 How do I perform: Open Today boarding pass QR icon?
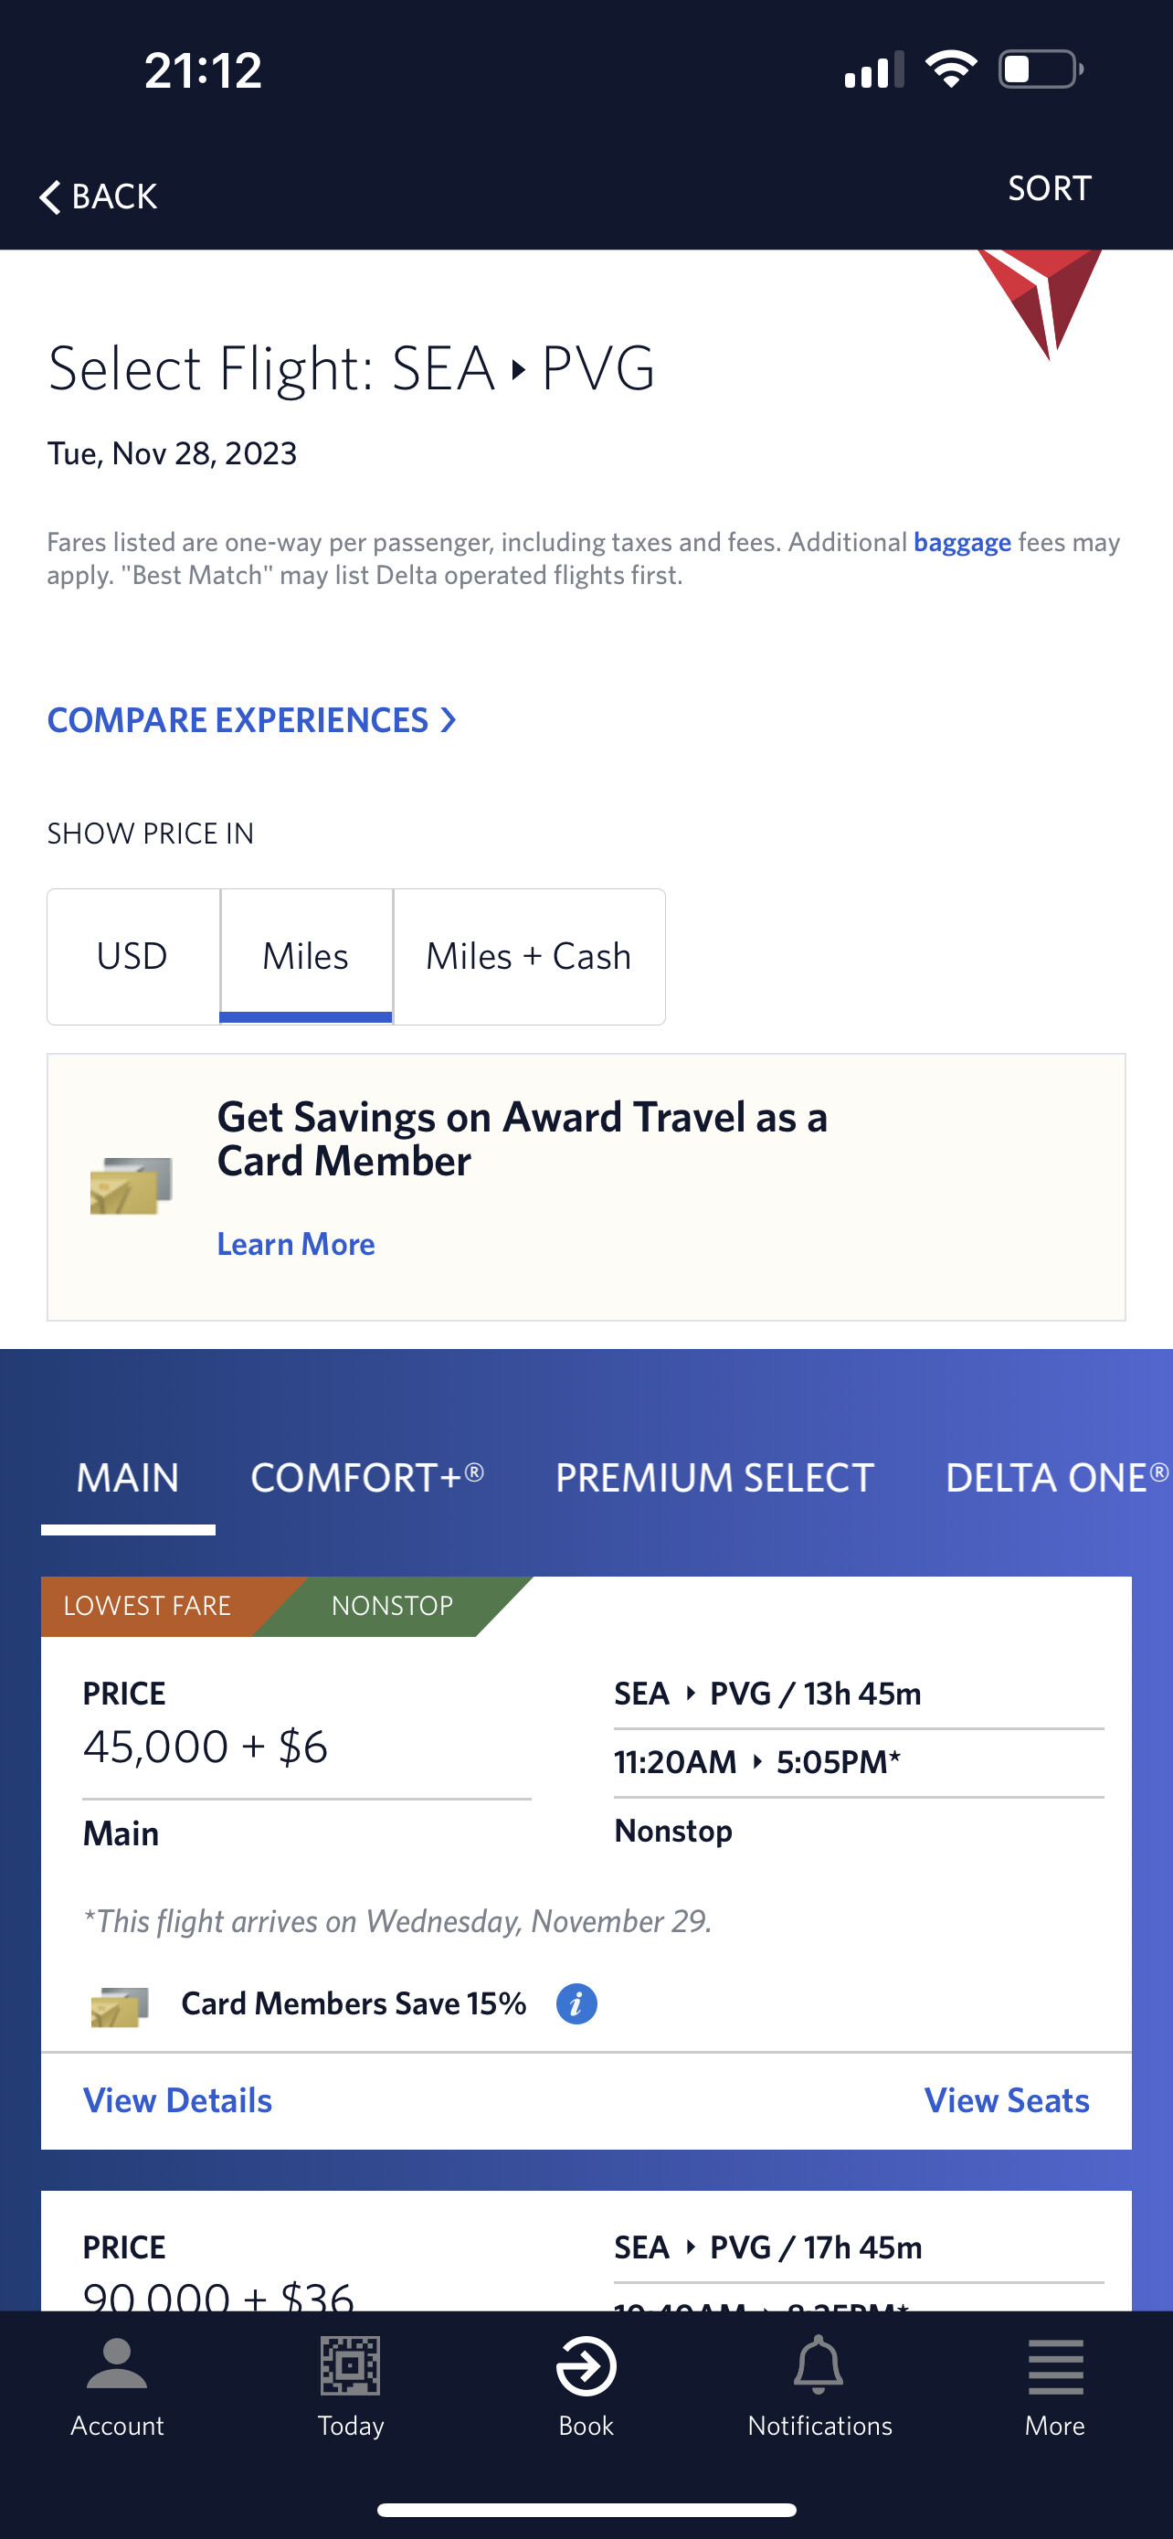(x=351, y=2364)
